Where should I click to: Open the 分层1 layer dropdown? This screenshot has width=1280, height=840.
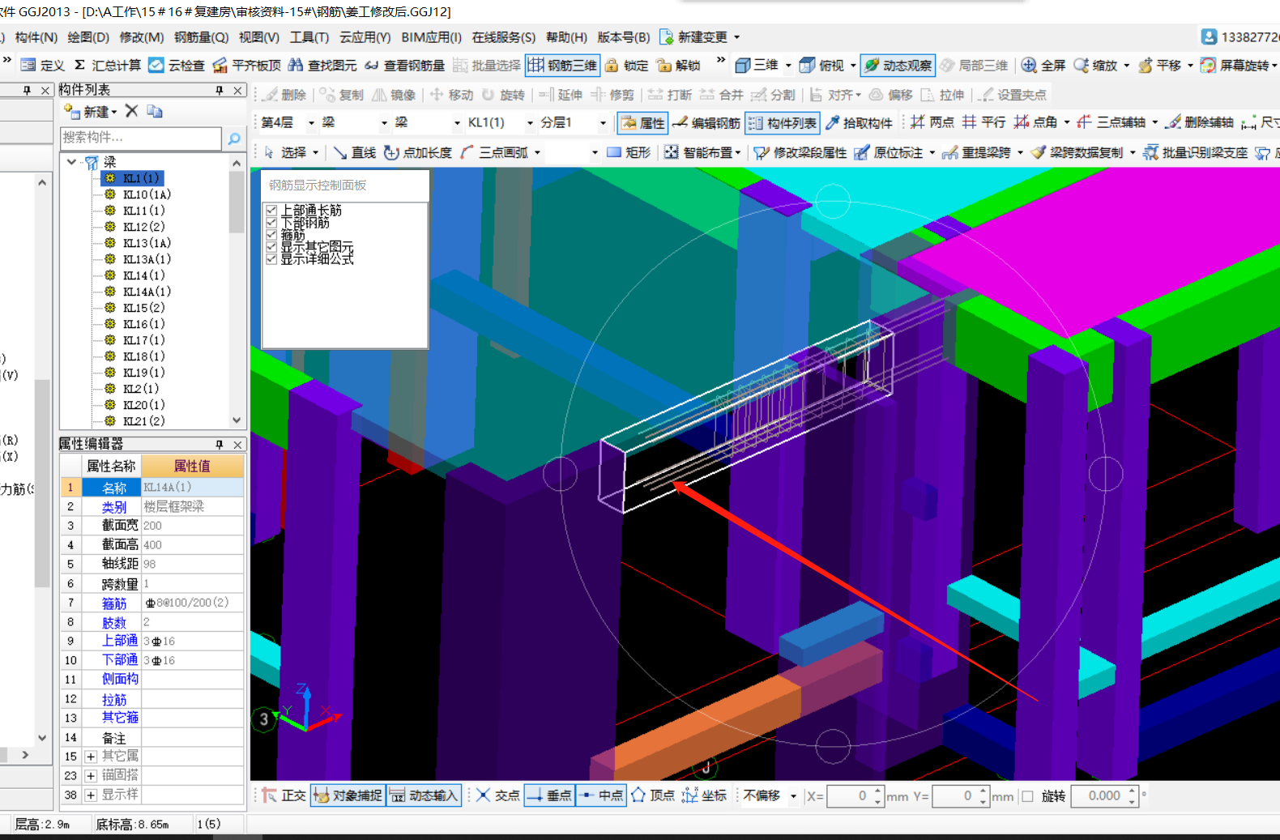click(603, 123)
